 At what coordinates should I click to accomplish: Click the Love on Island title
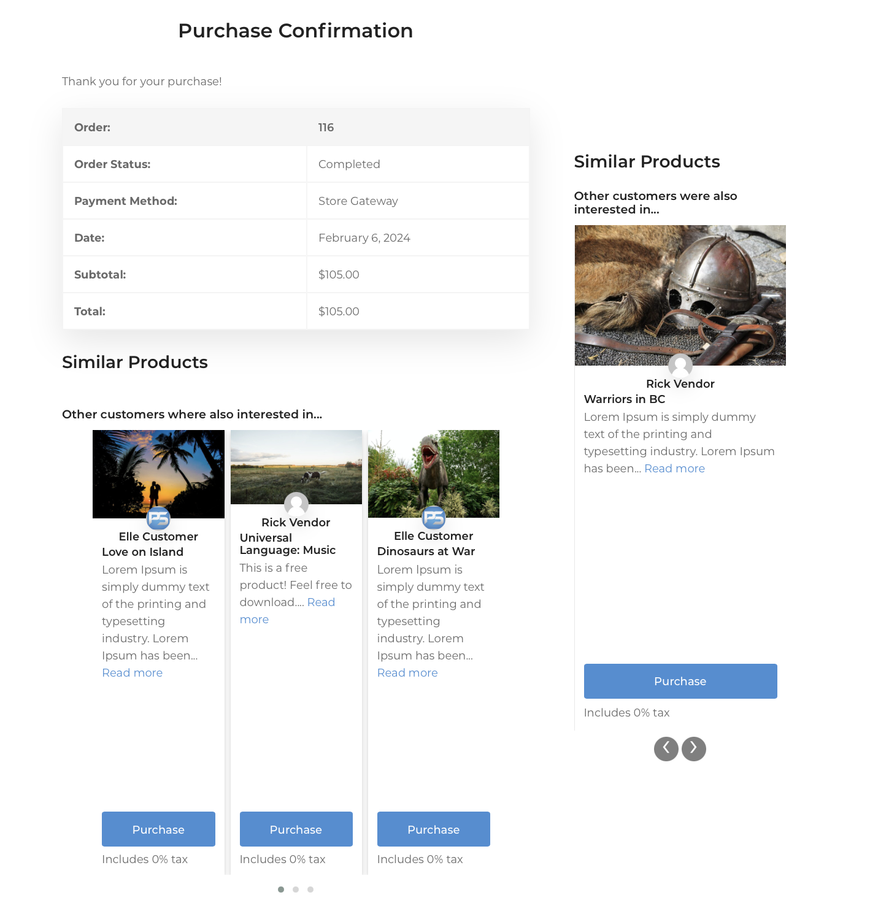143,552
